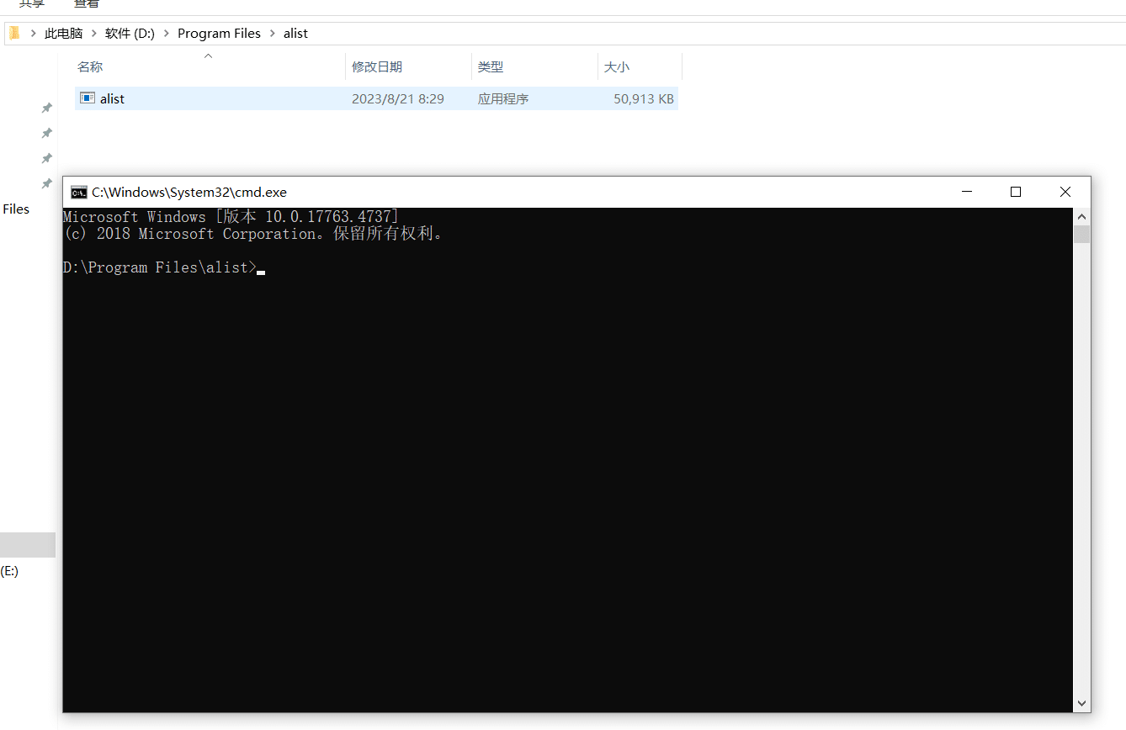Click the cmd window scrollbar thumb

point(1081,234)
